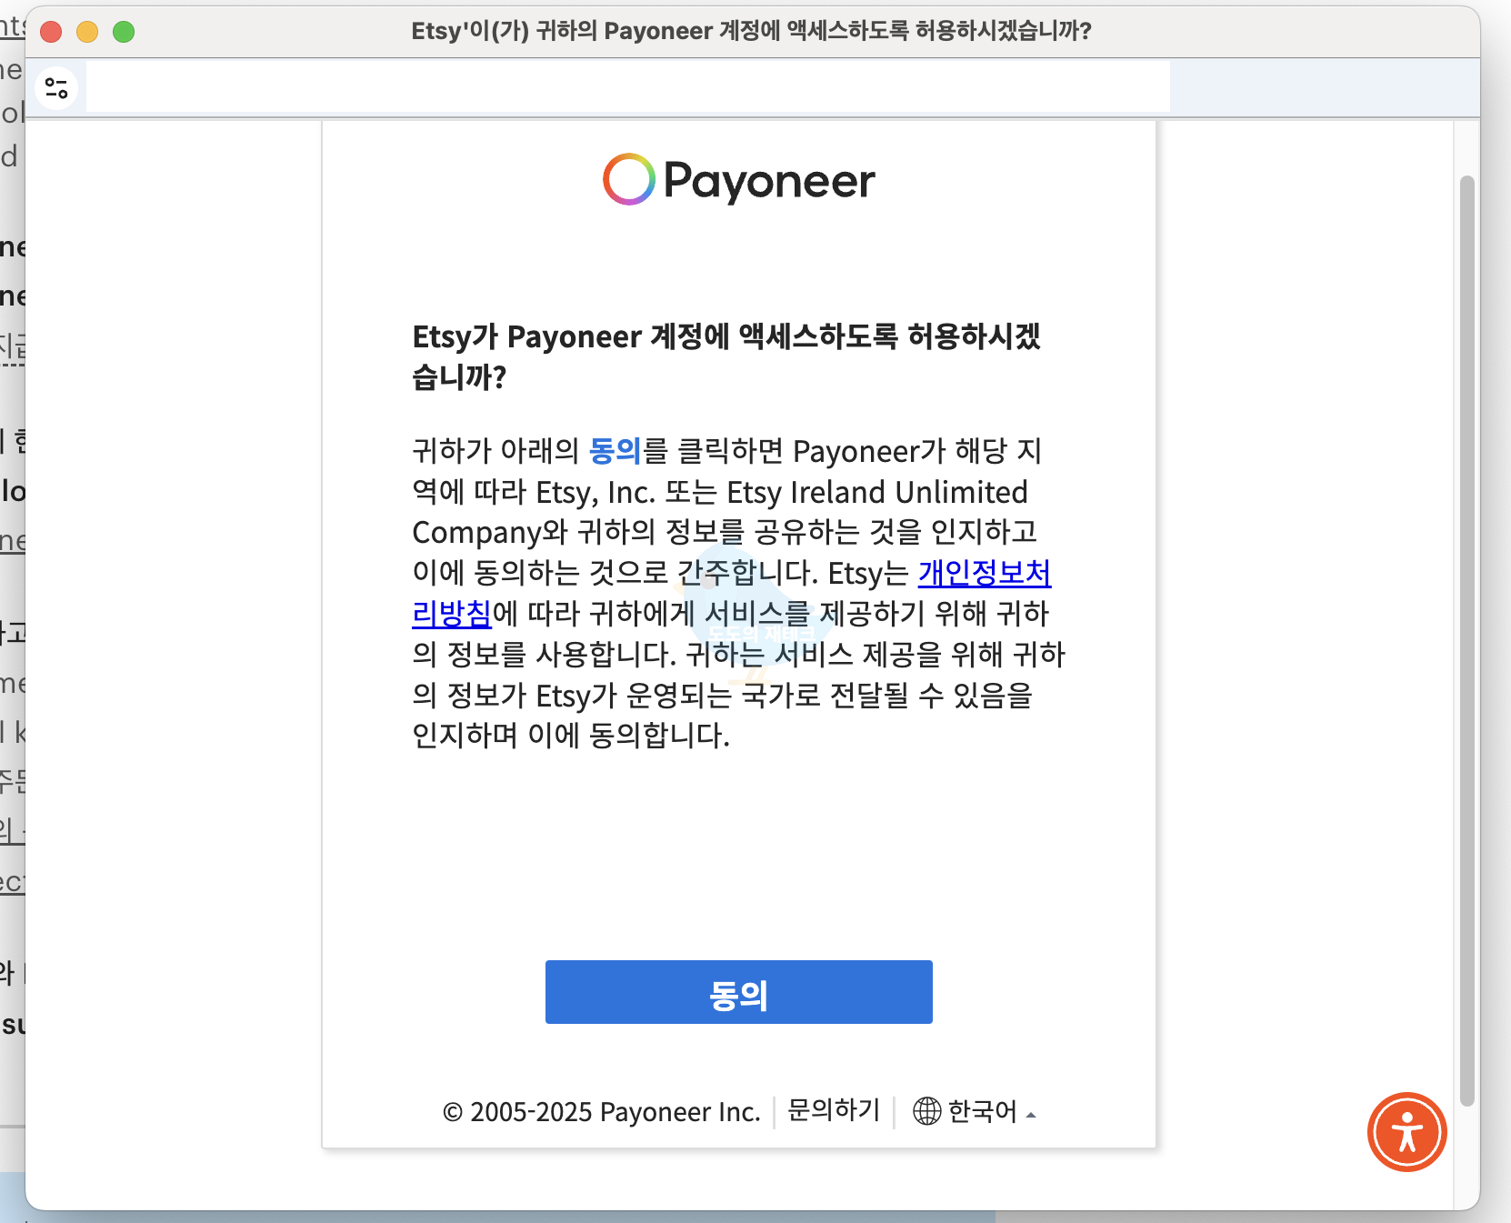
Task: Click the Payoneer logo
Action: click(x=738, y=180)
